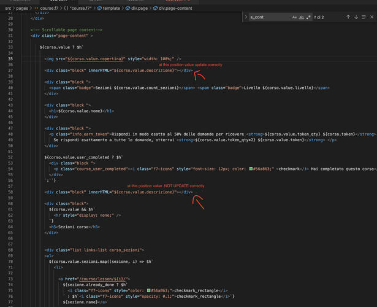Screen dimensions: 377x307
Task: Click "Sezioni corso" h5 text
Action: pos(74,227)
